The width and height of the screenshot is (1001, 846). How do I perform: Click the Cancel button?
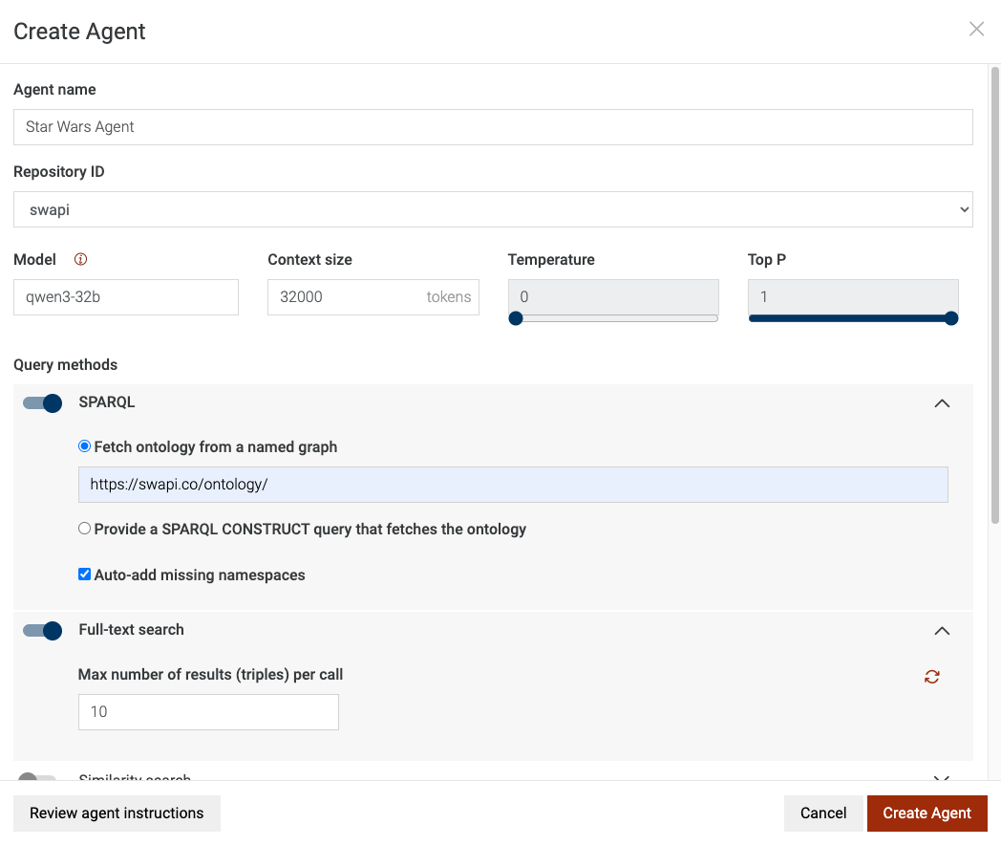(x=823, y=813)
